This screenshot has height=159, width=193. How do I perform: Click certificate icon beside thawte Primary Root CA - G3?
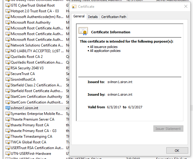point(8,131)
